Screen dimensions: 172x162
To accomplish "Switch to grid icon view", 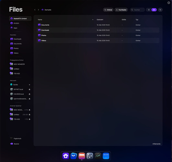I will [149, 10].
